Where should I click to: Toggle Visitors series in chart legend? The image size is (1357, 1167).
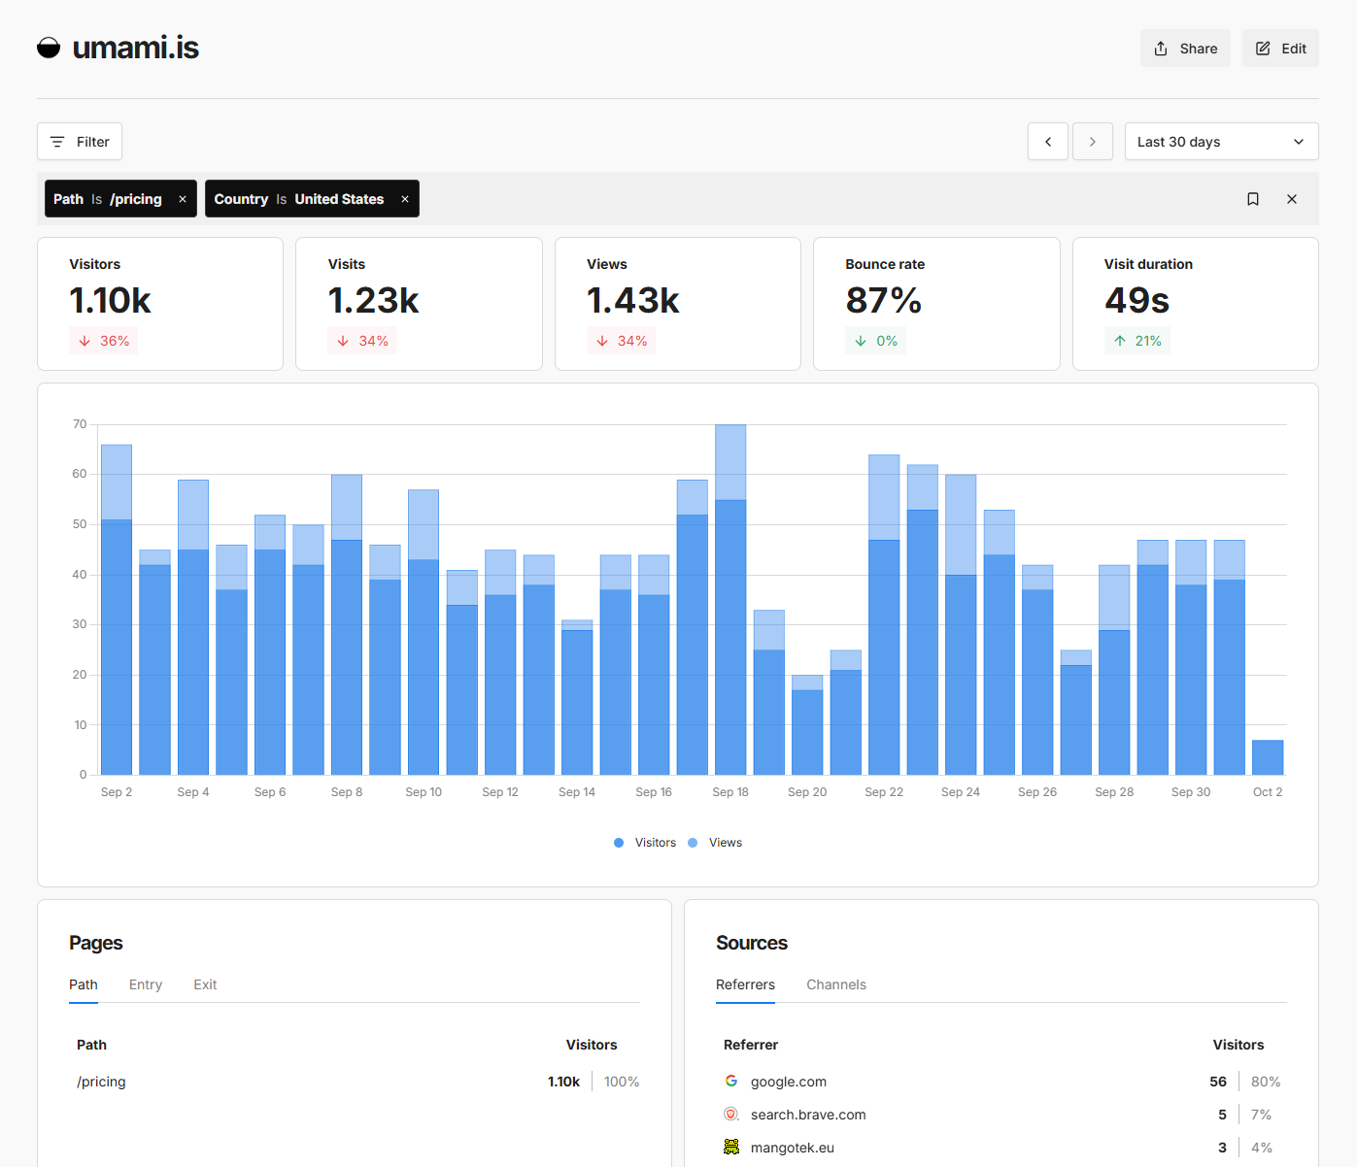(646, 843)
